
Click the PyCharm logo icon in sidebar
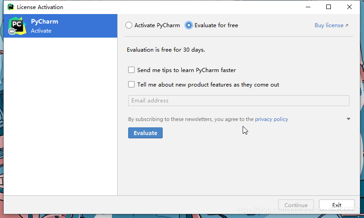[x=17, y=26]
